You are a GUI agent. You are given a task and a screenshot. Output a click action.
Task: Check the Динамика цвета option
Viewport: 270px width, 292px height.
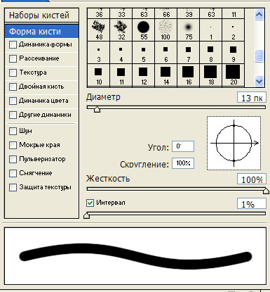[x=13, y=101]
